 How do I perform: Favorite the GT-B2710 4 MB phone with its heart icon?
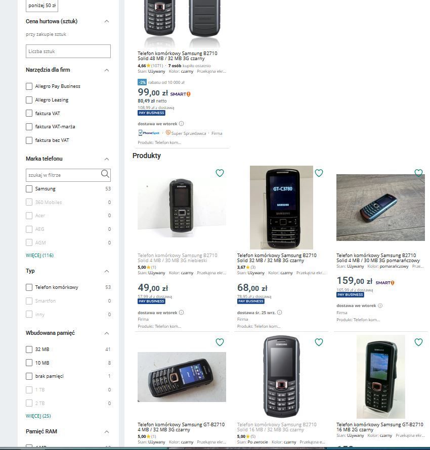[x=220, y=342]
